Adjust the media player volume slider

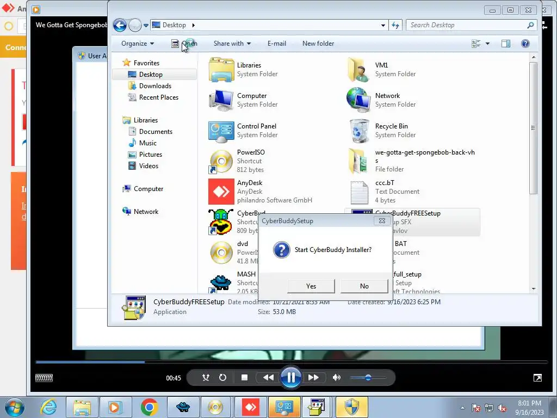(368, 378)
